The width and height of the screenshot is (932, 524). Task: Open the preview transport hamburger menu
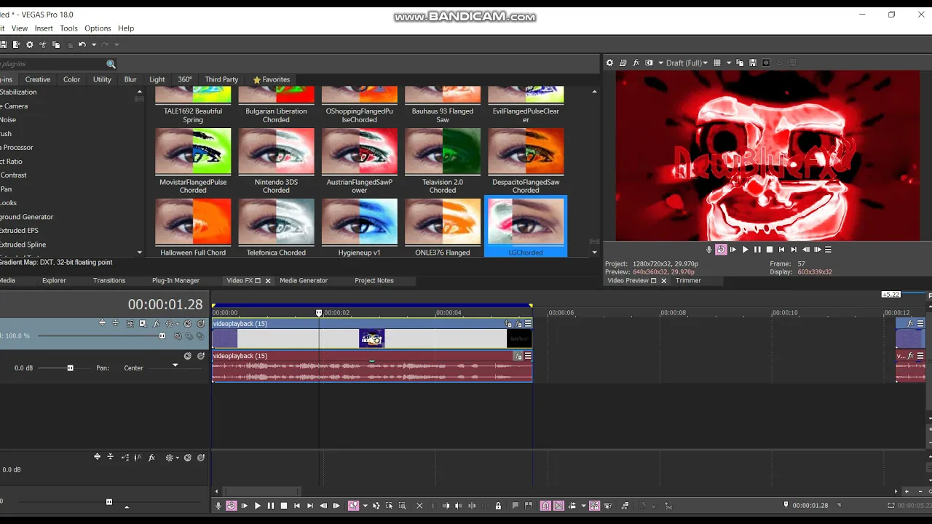[828, 250]
